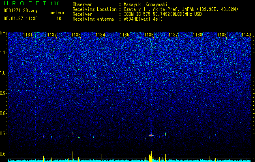Click the 1.0 kHz axis tick label
Screen dimensions: 255x162
[x=4, y=73]
